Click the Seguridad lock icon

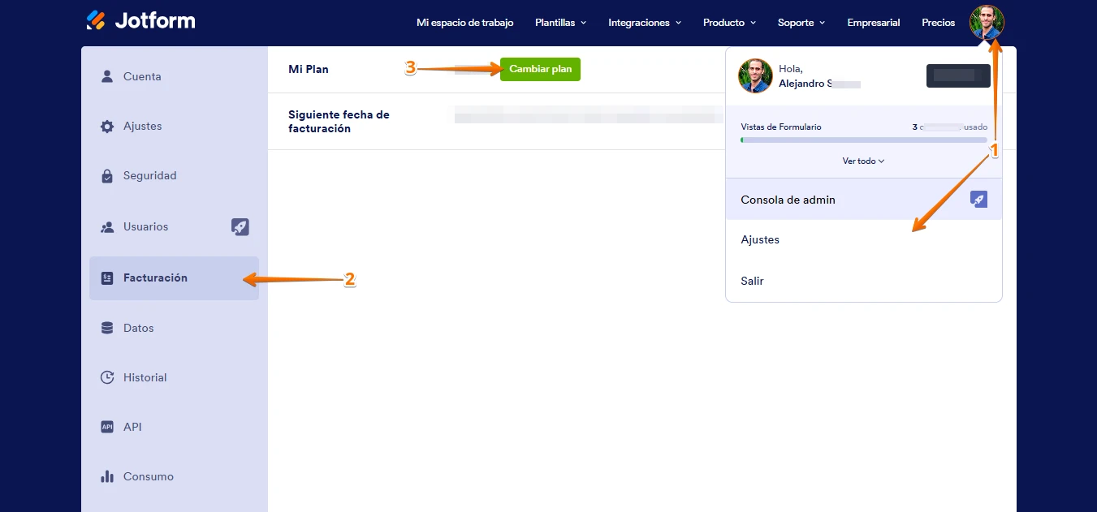click(x=106, y=175)
